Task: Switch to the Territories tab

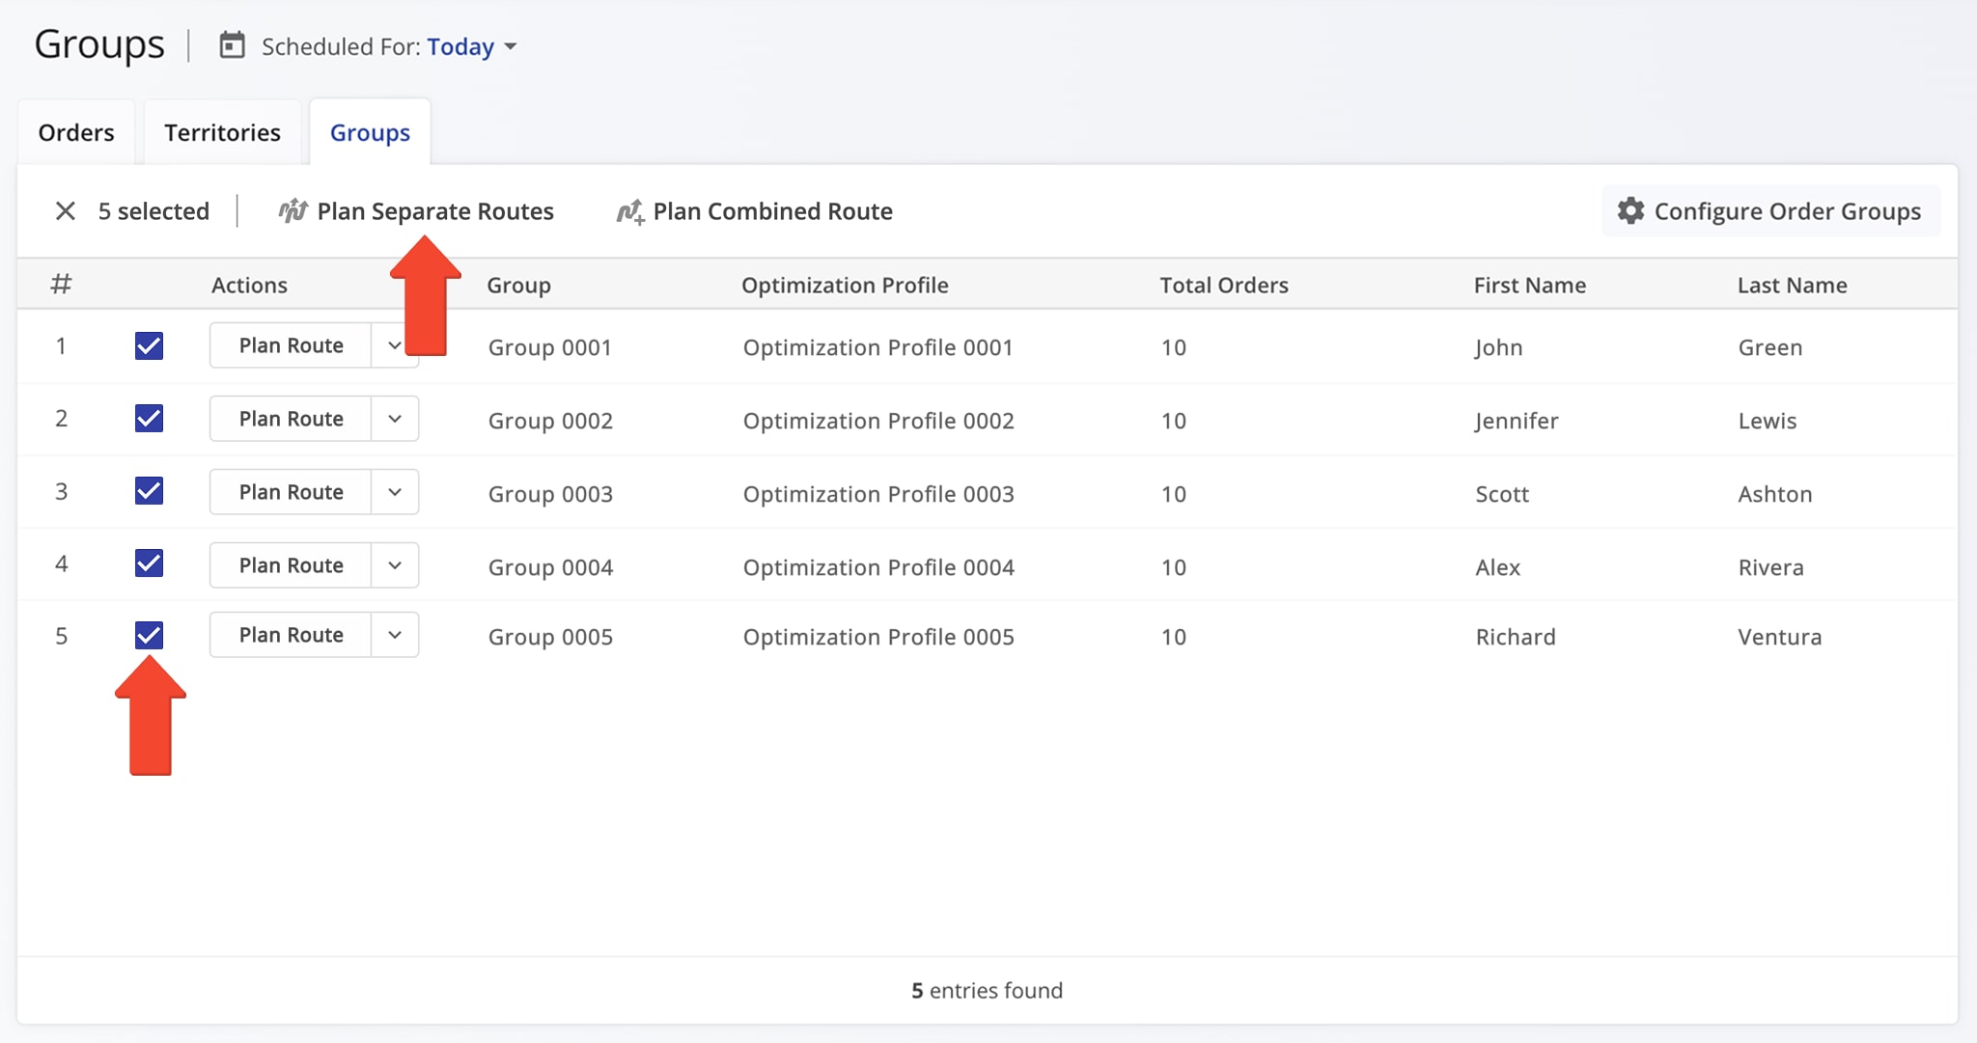Action: point(222,132)
